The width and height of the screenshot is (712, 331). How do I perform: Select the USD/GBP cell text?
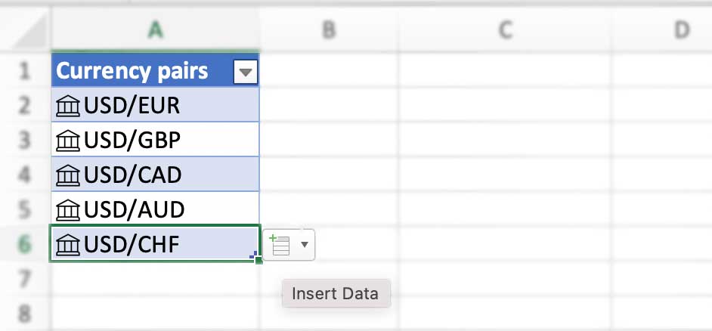132,141
